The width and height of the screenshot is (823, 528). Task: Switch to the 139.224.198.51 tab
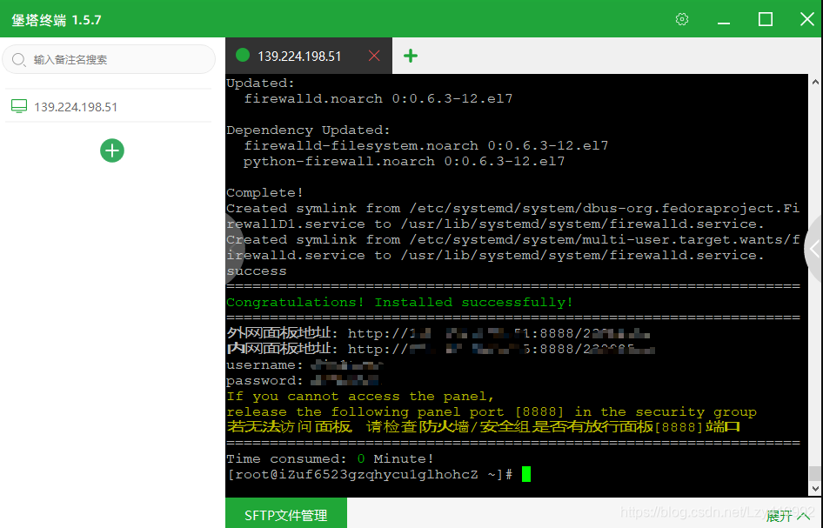coord(299,57)
